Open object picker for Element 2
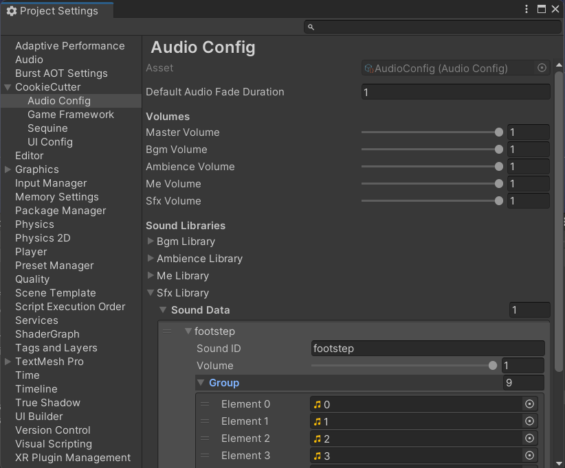 click(x=529, y=438)
